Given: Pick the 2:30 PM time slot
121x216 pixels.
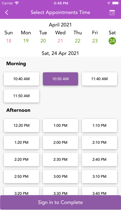Looking at the screenshot, I should [x=60, y=160].
